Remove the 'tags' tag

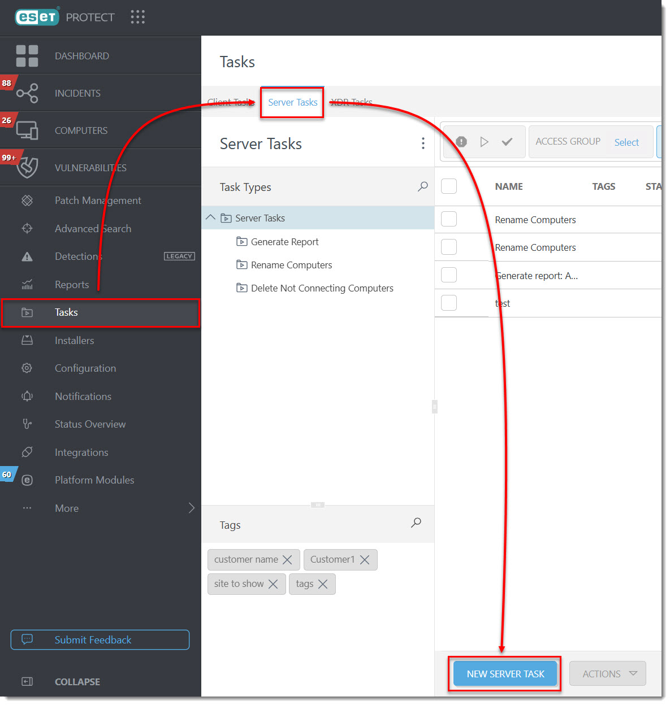(x=323, y=584)
